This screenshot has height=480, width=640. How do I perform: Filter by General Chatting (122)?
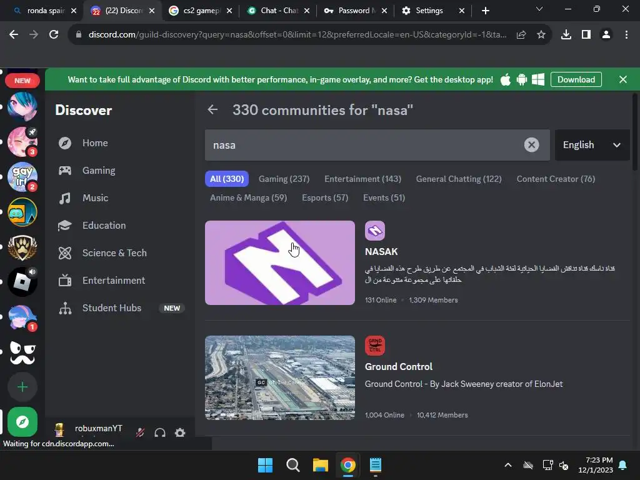[459, 179]
